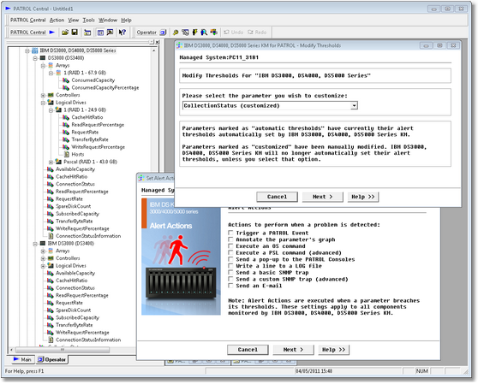Collapse the 1 (RAID 1 - 67.9 GB) node

(51, 73)
